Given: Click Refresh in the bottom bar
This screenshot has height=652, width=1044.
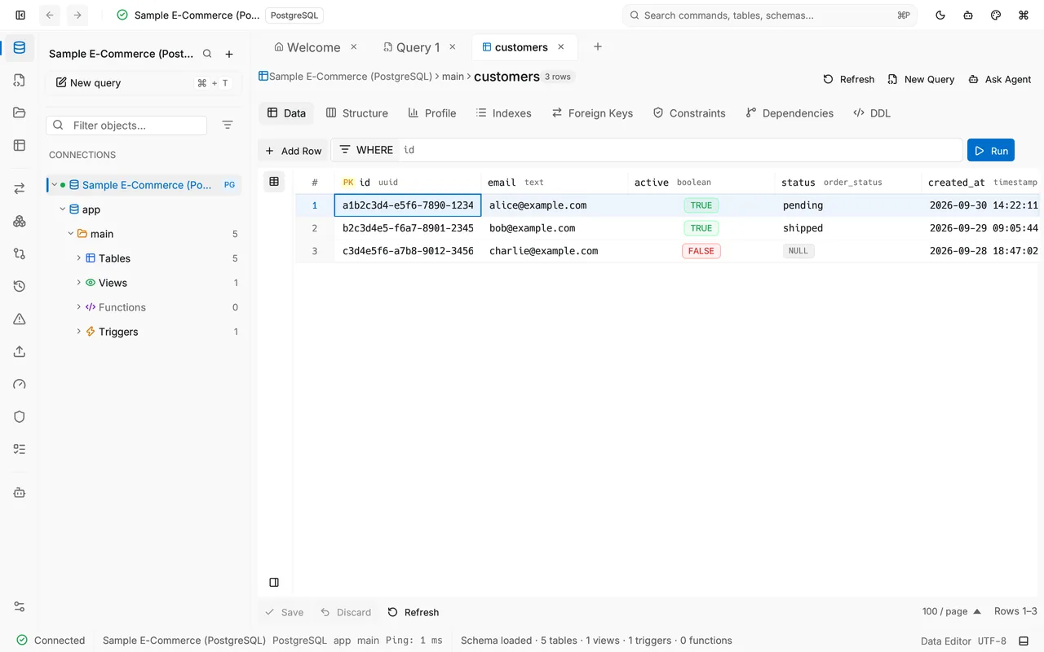Looking at the screenshot, I should pyautogui.click(x=414, y=612).
